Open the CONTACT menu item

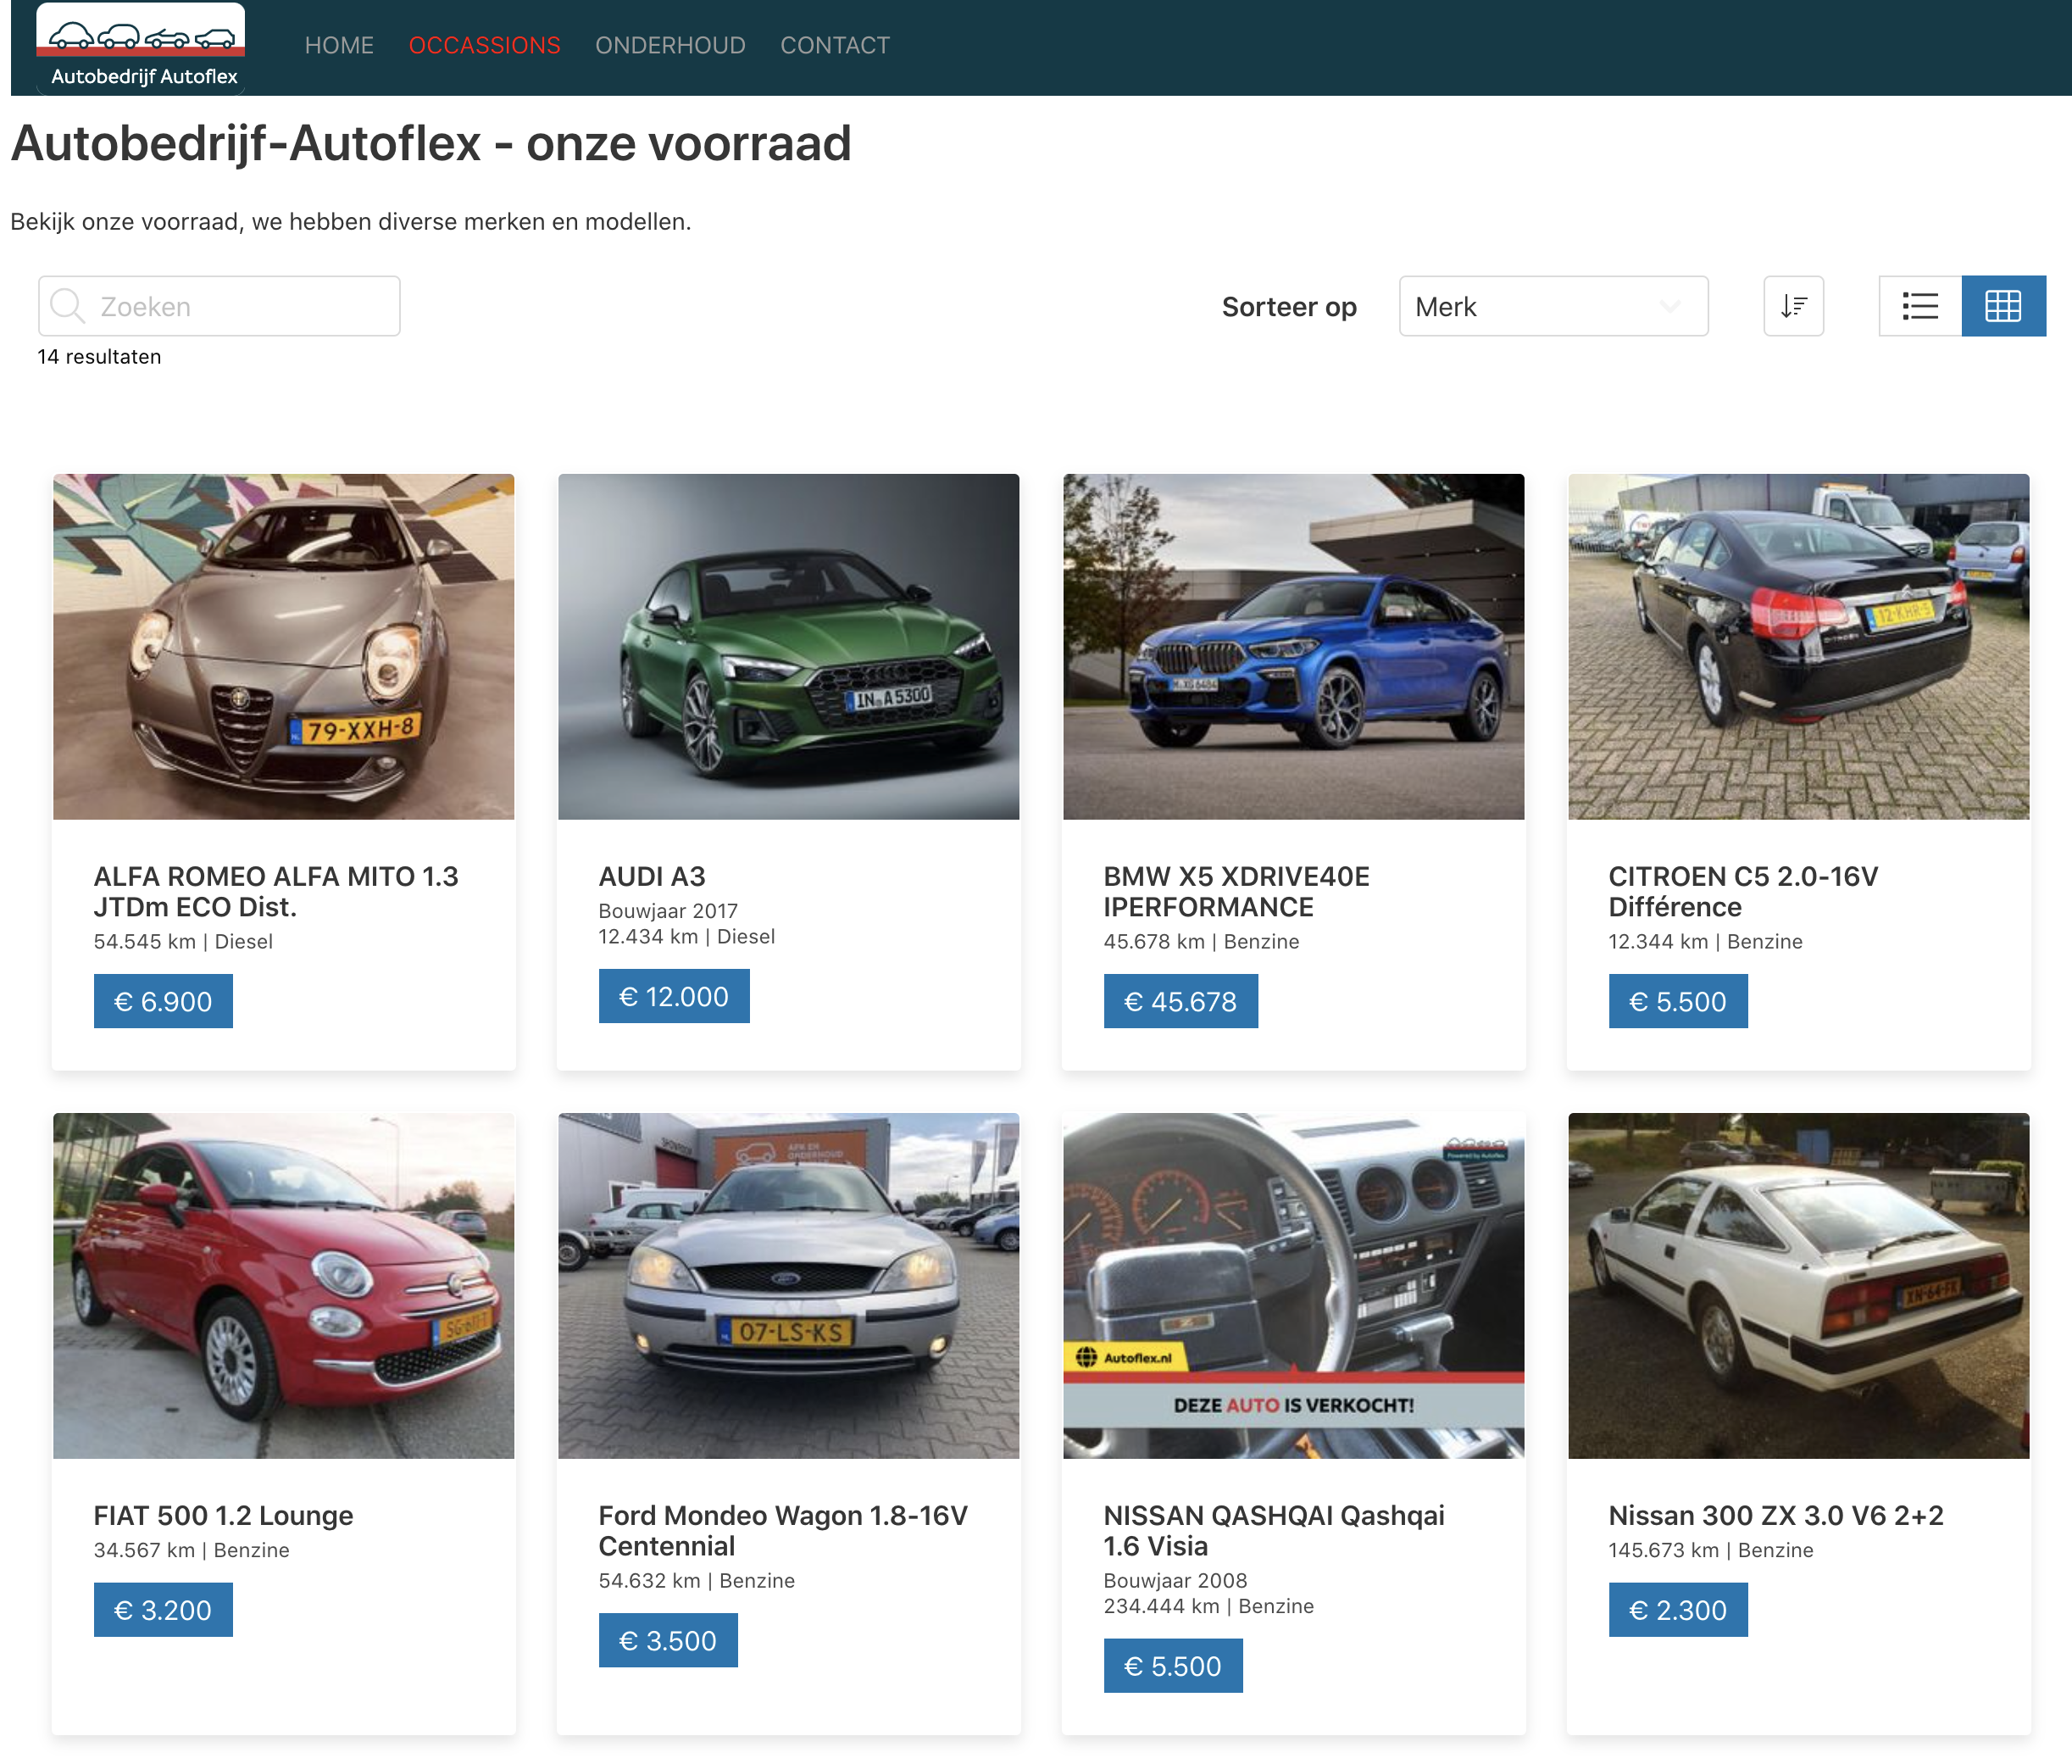[835, 45]
